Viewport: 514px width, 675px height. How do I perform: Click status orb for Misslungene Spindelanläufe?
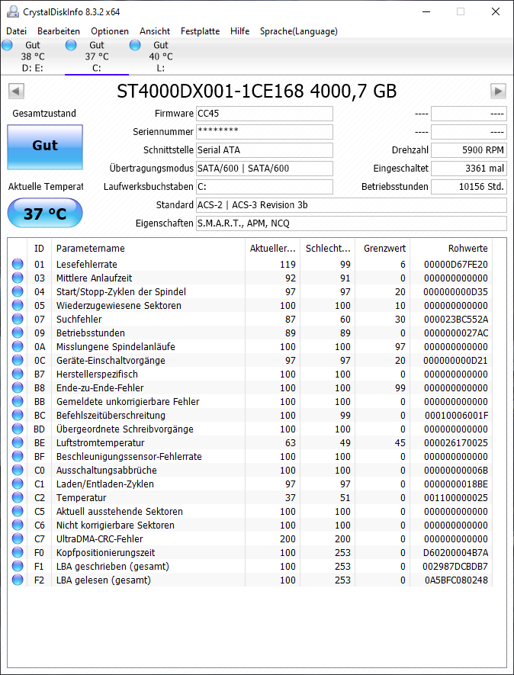(18, 346)
